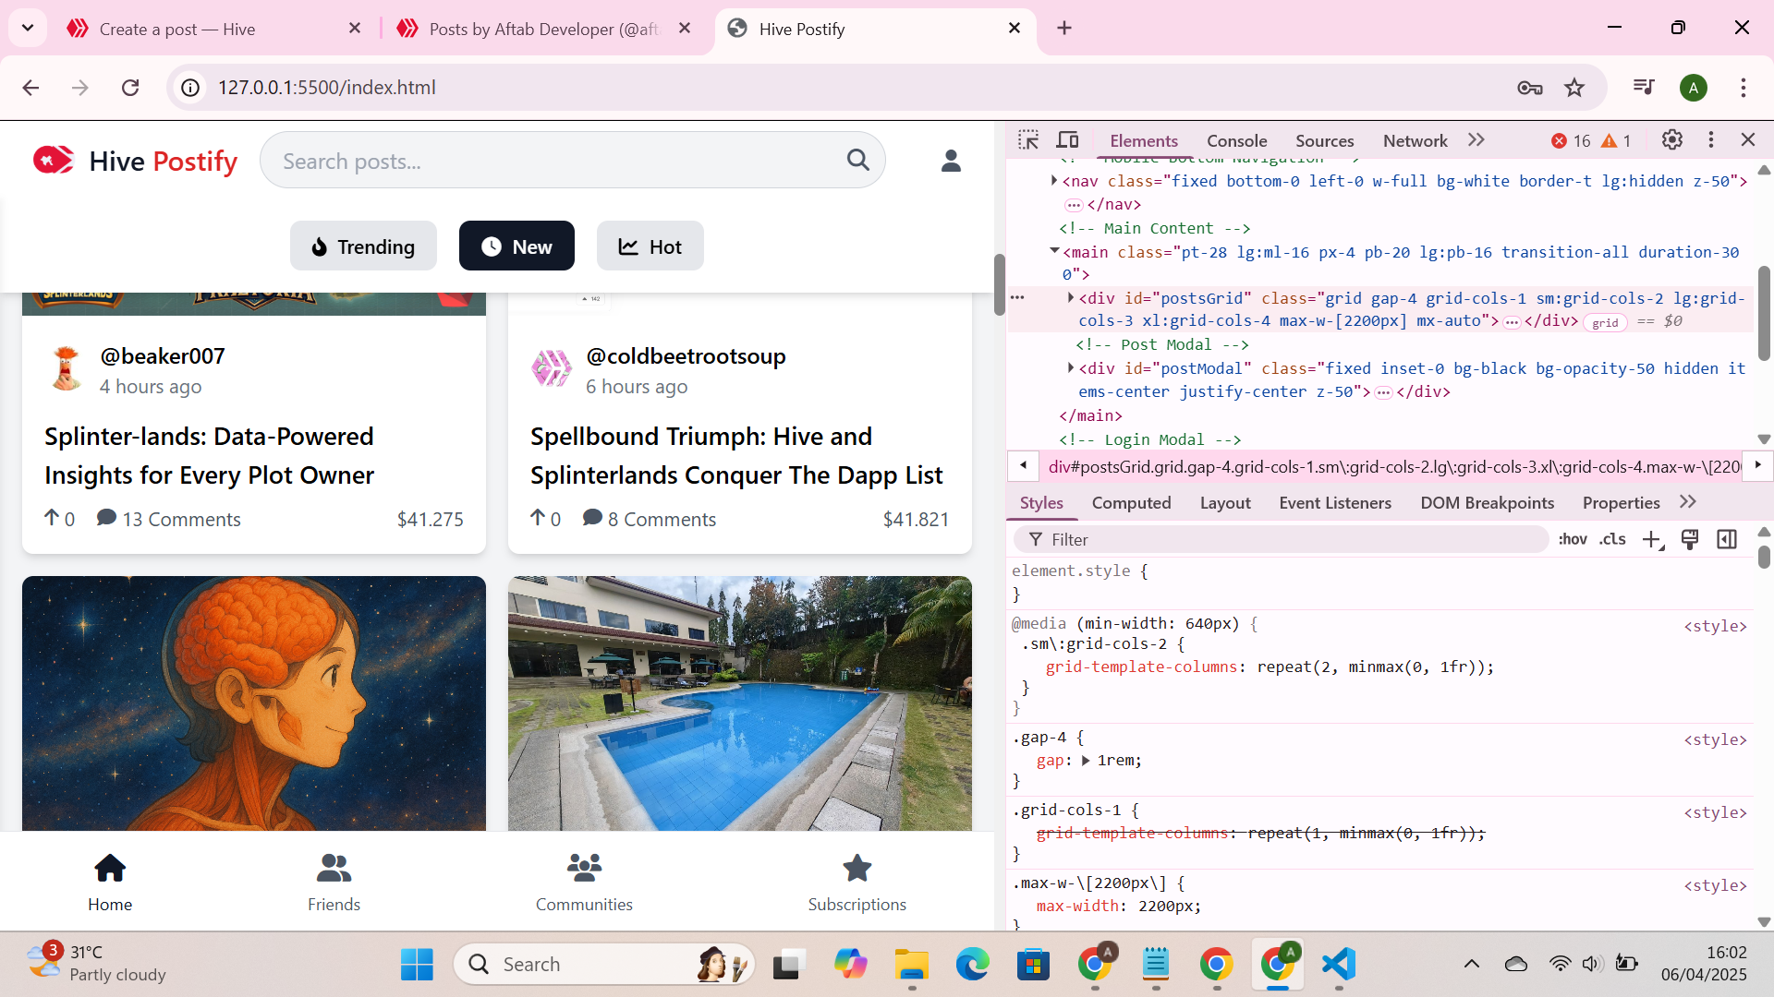Open DevTools settings gear
Screen dimensions: 1774x997
[x=1672, y=140]
